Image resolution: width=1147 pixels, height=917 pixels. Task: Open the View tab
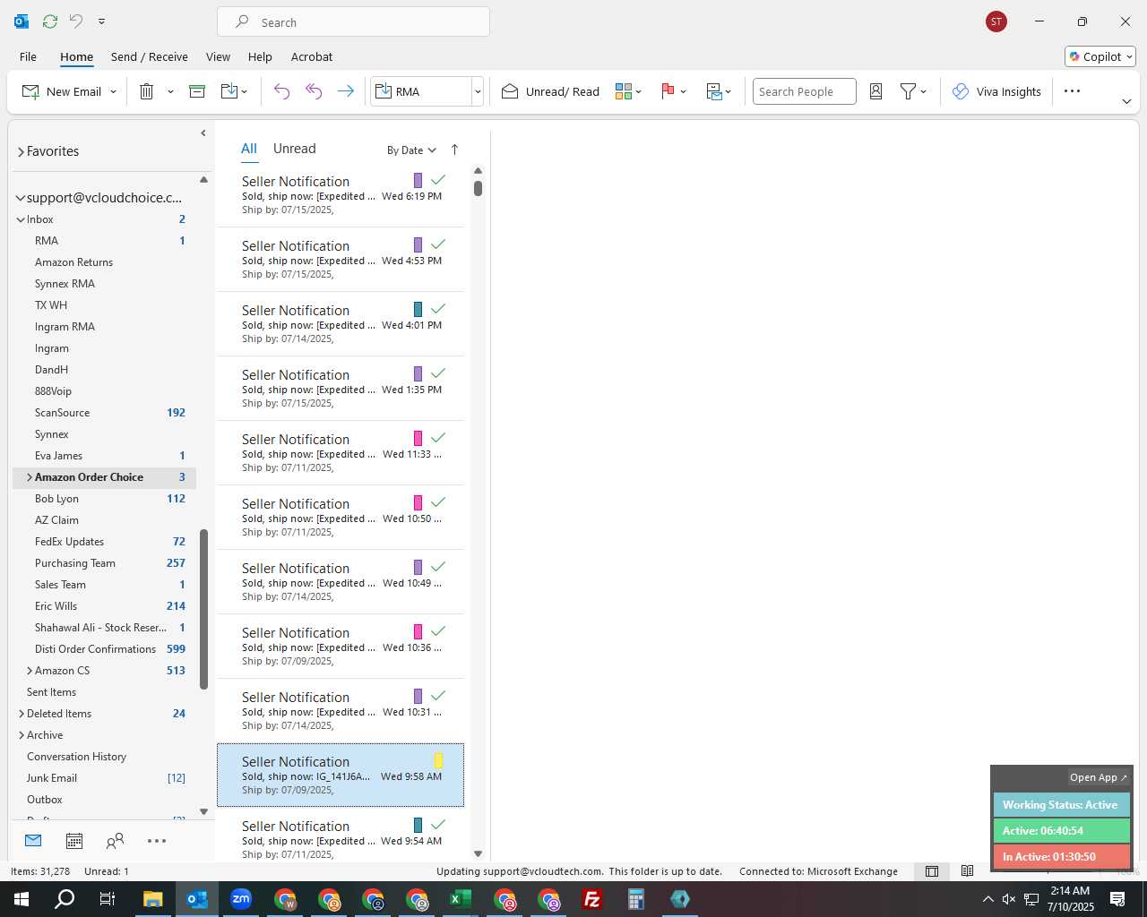pos(218,56)
